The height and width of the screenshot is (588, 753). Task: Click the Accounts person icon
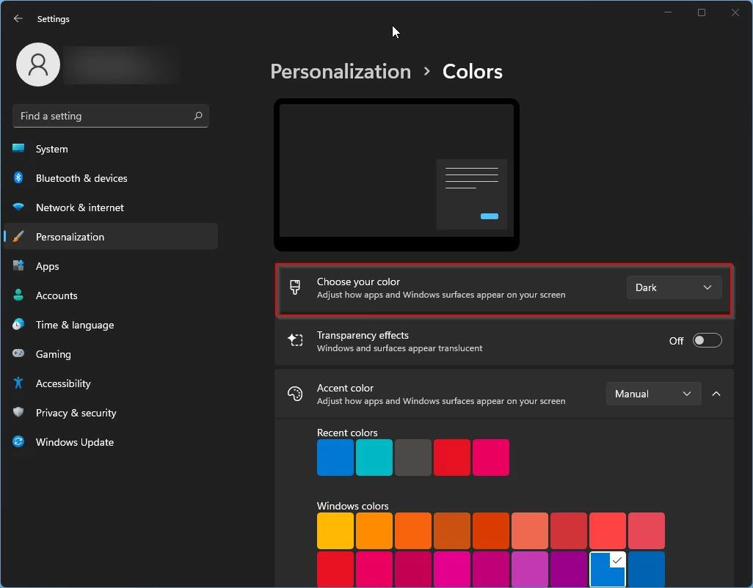(18, 295)
